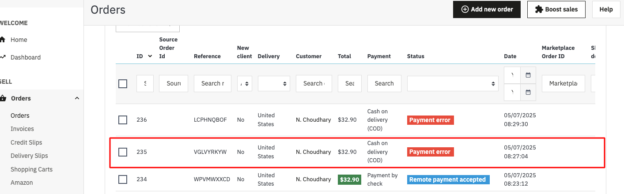Focus the ID search field

click(x=145, y=83)
